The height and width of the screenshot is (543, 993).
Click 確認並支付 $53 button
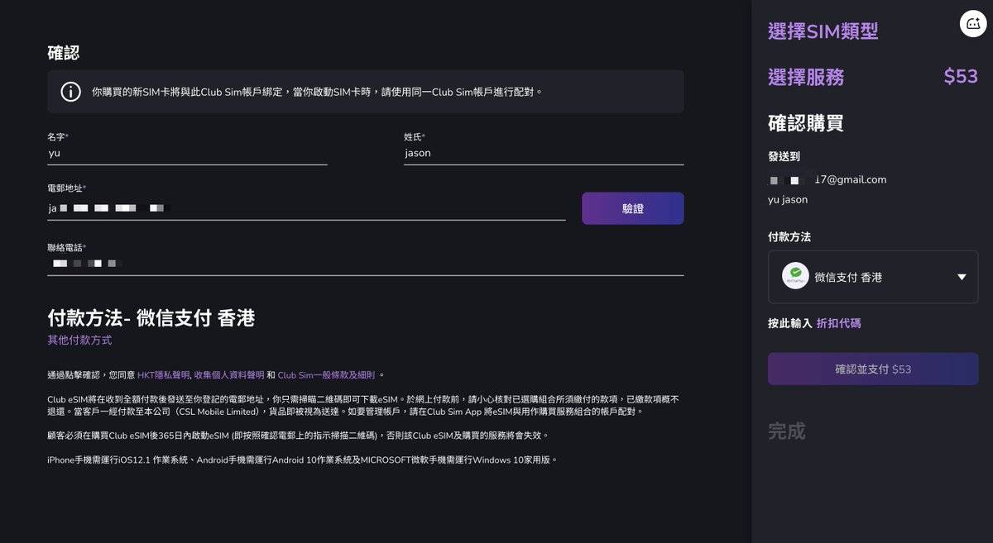(873, 369)
